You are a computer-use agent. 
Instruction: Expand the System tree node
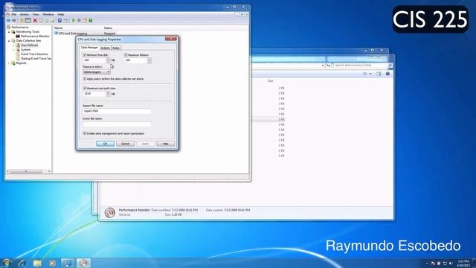point(13,50)
